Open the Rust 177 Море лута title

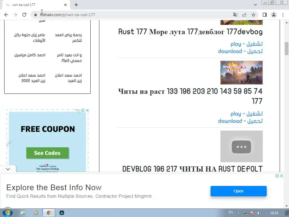point(191,32)
